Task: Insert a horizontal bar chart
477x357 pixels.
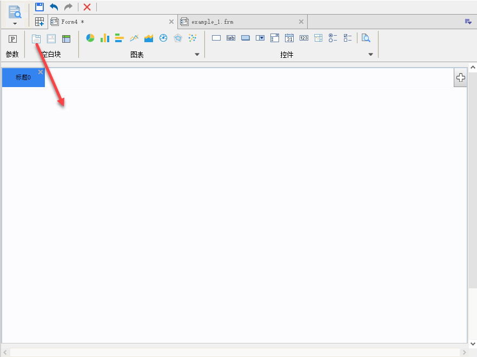Action: pos(119,38)
